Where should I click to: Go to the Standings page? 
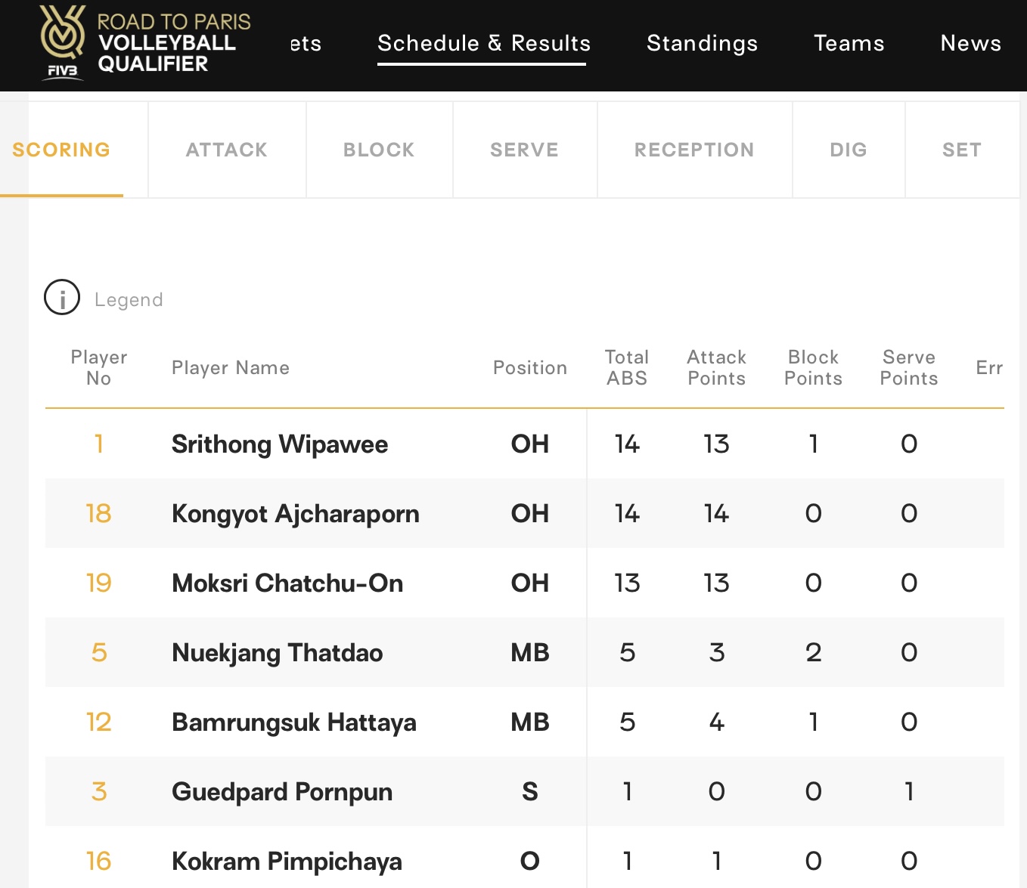pos(702,43)
